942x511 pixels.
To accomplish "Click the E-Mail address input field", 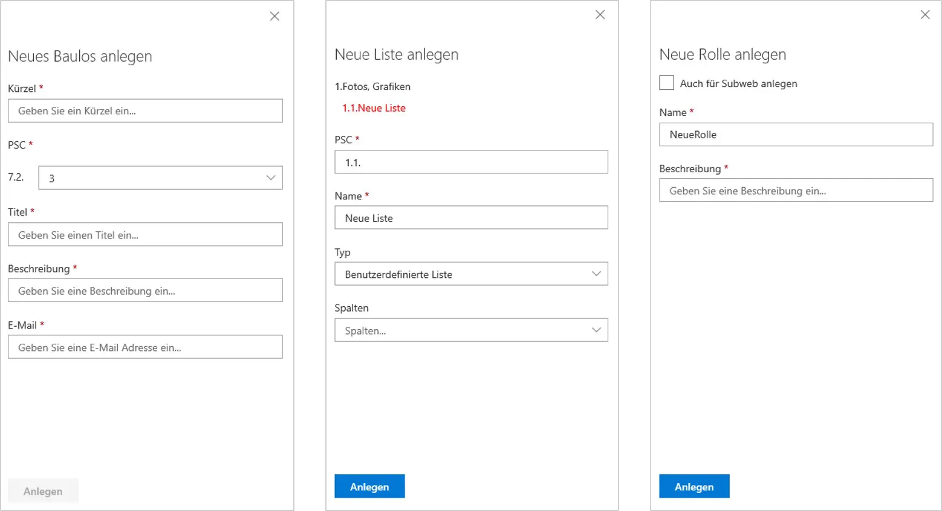I will click(x=145, y=347).
